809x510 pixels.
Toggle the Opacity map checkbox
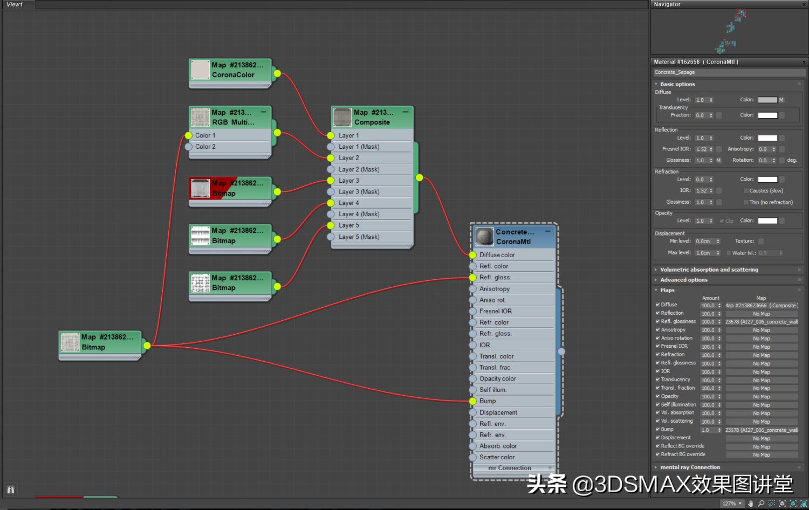(657, 396)
